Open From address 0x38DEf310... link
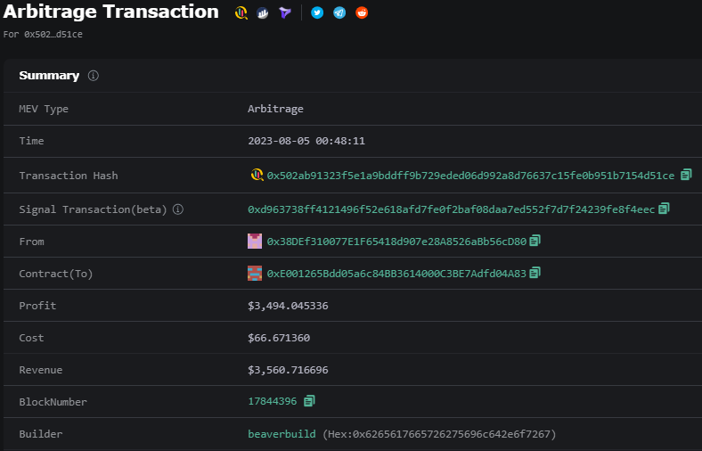The image size is (702, 451). [396, 242]
